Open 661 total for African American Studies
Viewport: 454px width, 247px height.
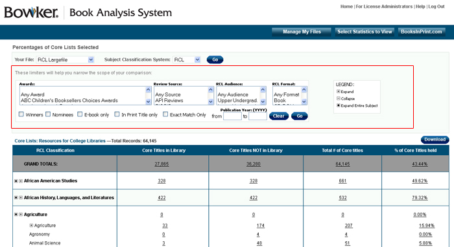(x=342, y=181)
